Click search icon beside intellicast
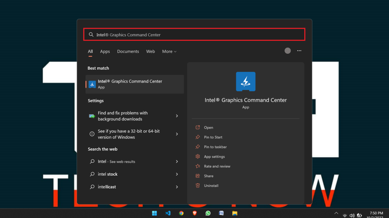Image resolution: width=389 pixels, height=218 pixels. coord(92,187)
